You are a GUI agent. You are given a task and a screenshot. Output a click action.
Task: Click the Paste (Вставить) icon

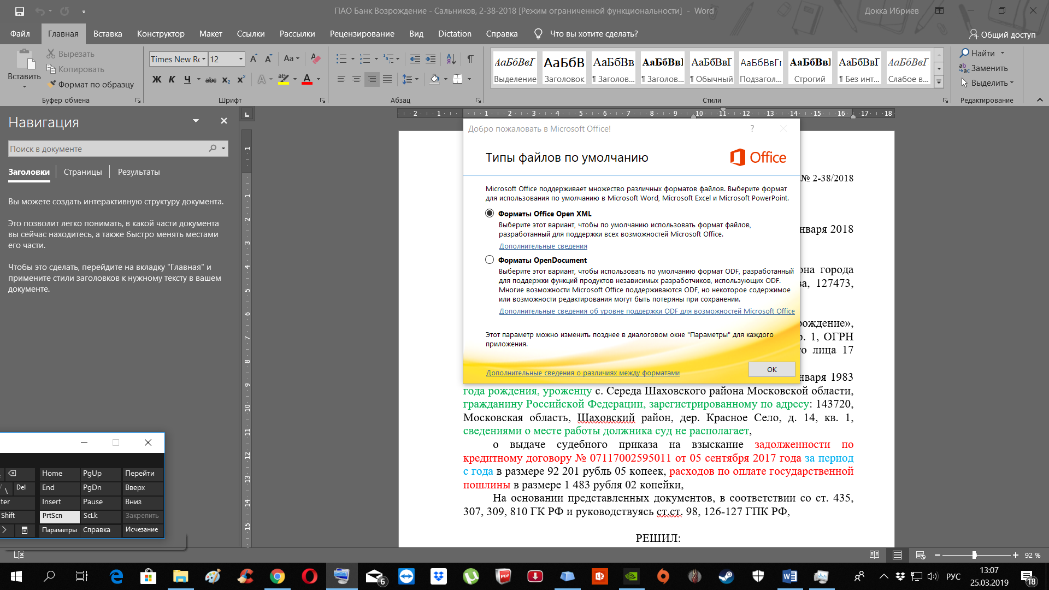(x=24, y=60)
